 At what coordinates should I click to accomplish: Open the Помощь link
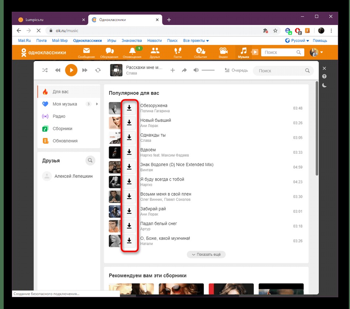coord(320,40)
